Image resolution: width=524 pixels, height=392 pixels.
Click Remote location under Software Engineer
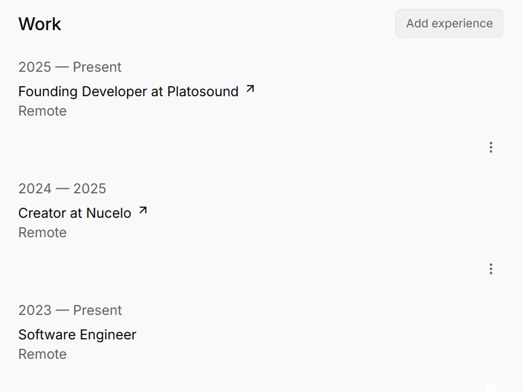42,354
